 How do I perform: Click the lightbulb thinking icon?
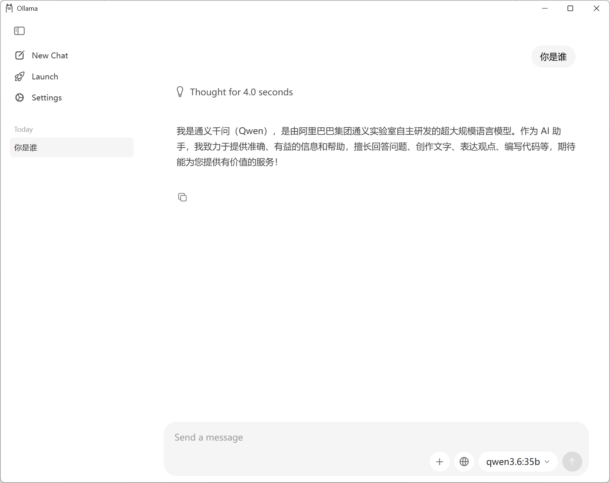pos(180,92)
